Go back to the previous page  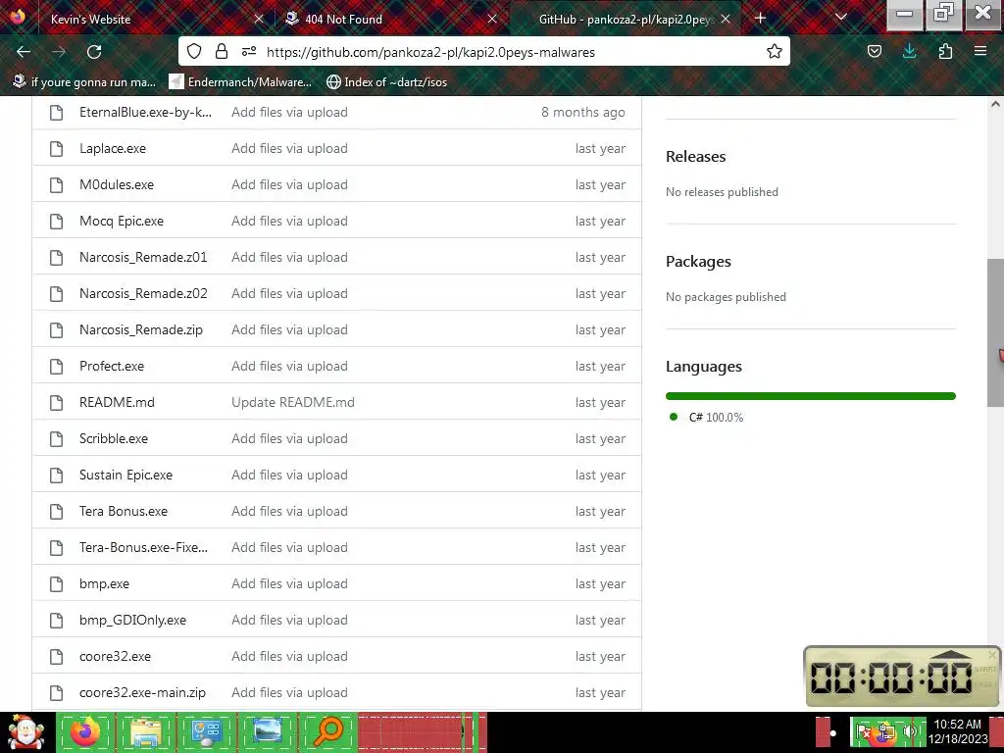(x=24, y=52)
